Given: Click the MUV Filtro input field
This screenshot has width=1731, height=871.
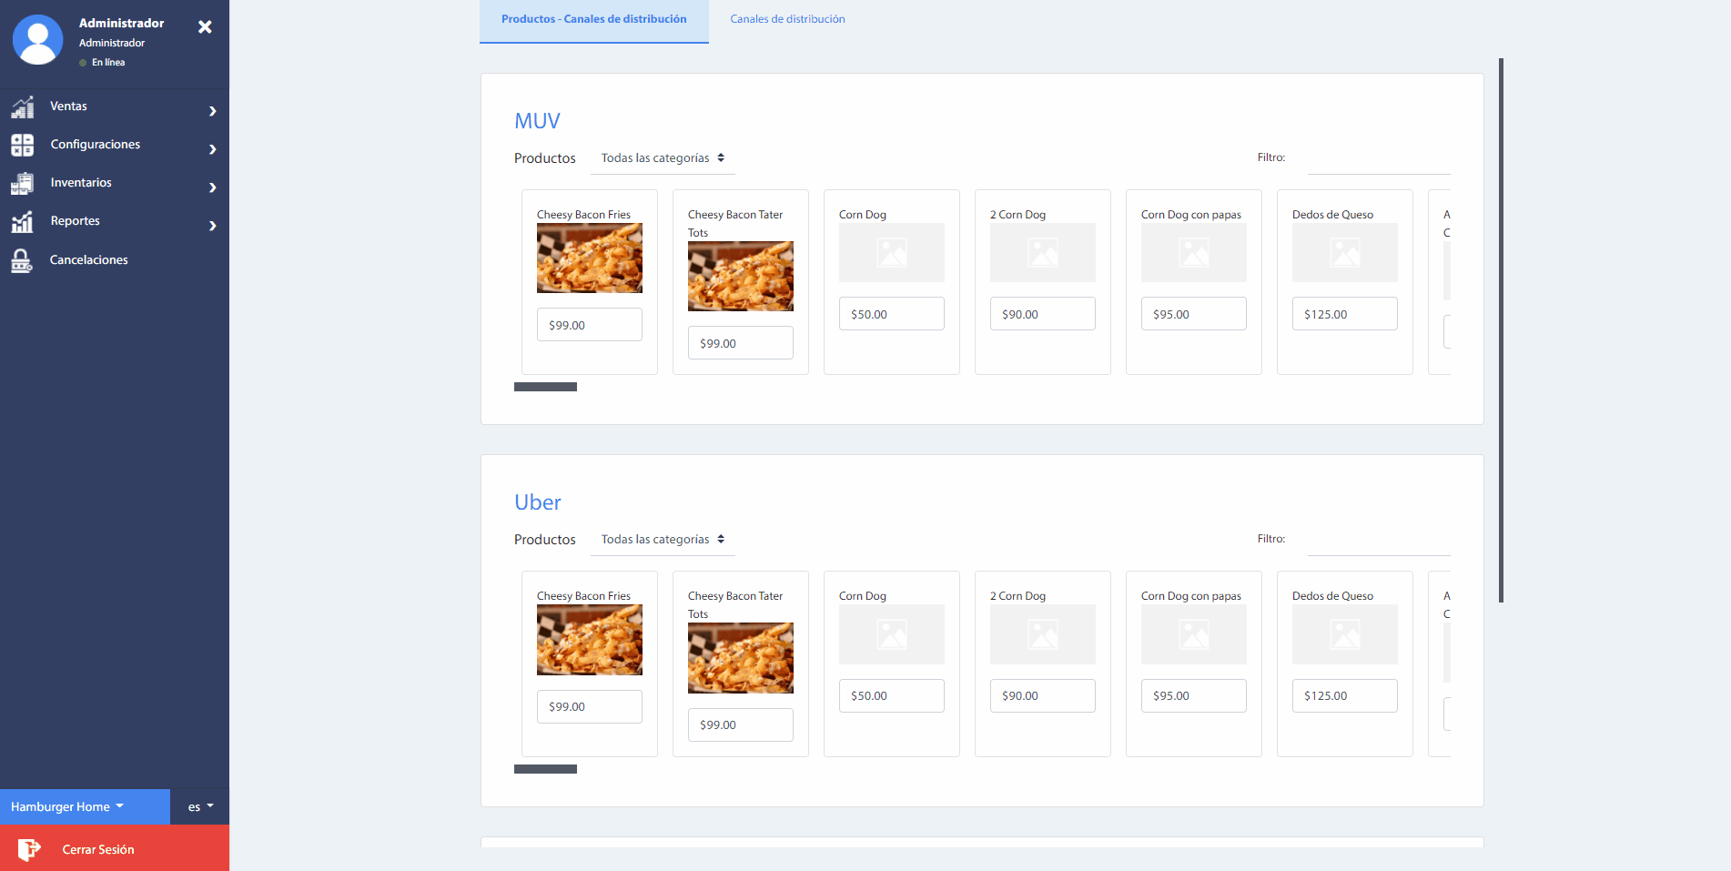Looking at the screenshot, I should 1378,160.
